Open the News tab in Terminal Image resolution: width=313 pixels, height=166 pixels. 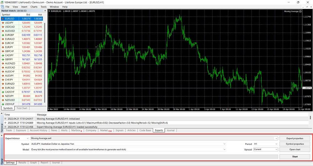[x=54, y=130]
